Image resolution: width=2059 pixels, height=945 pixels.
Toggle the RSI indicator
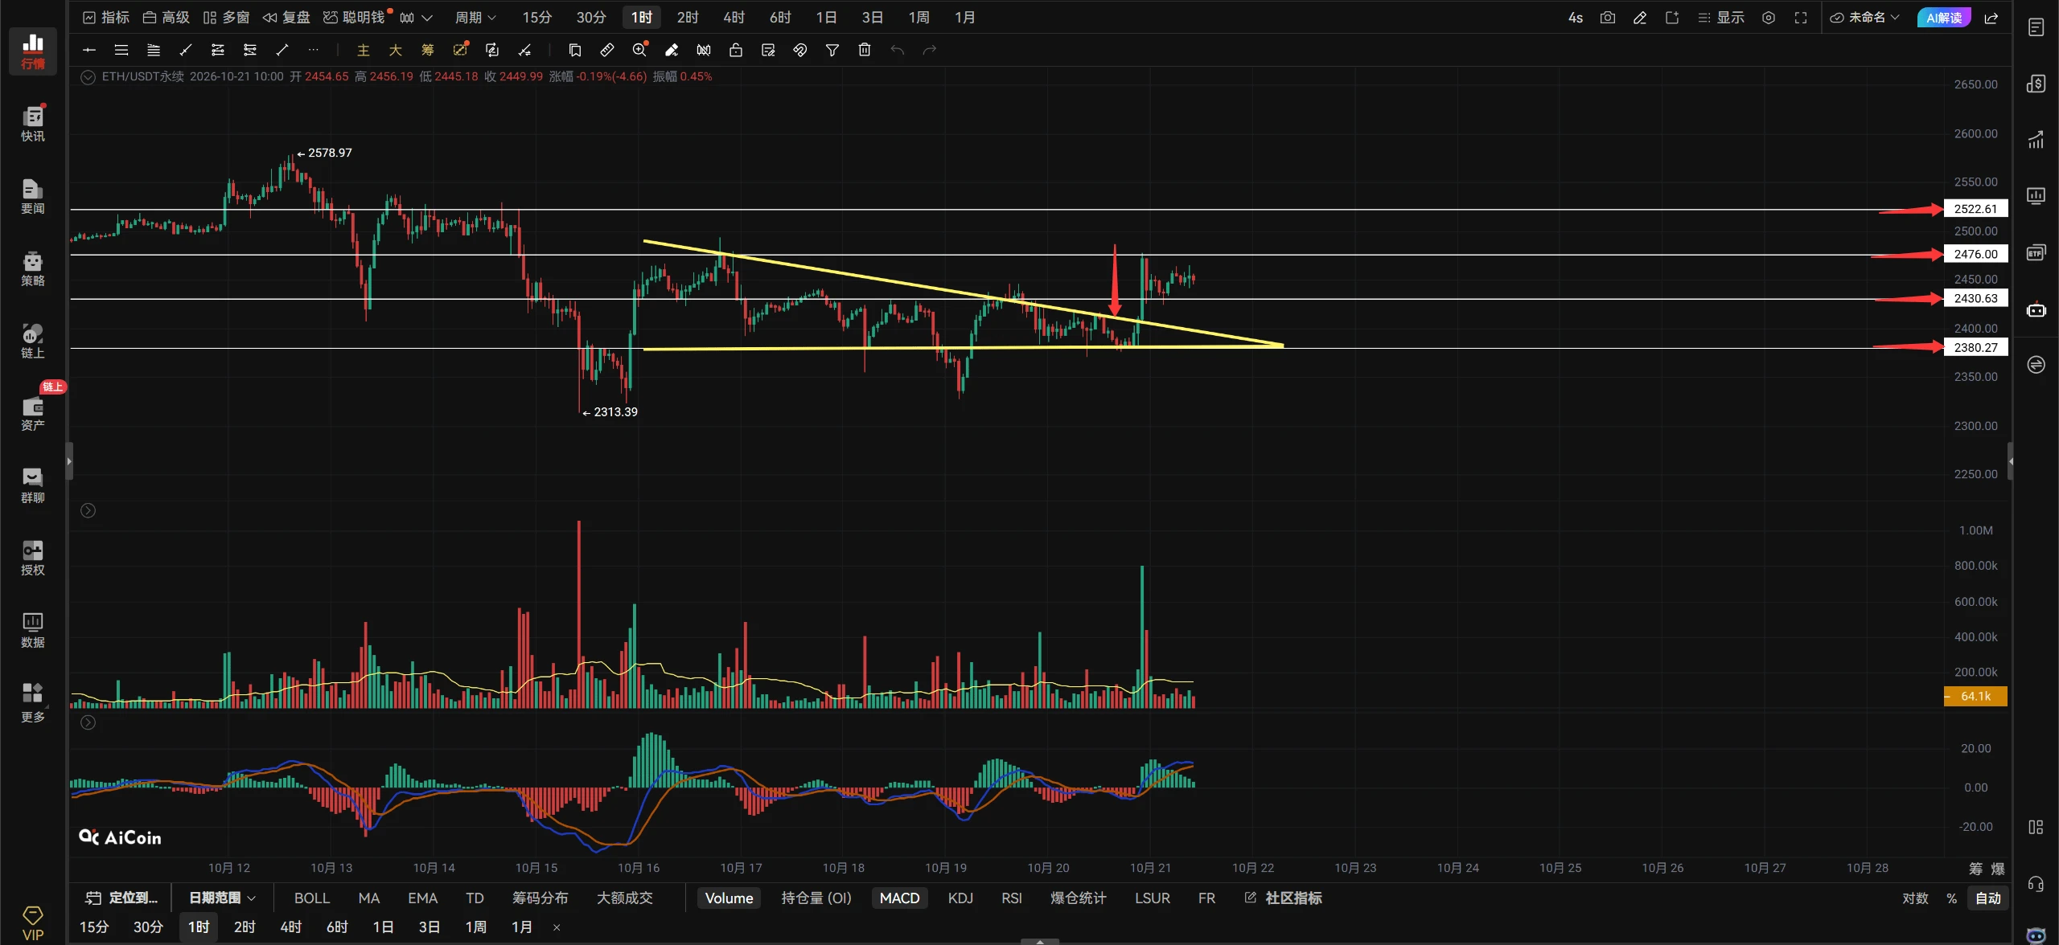1012,898
